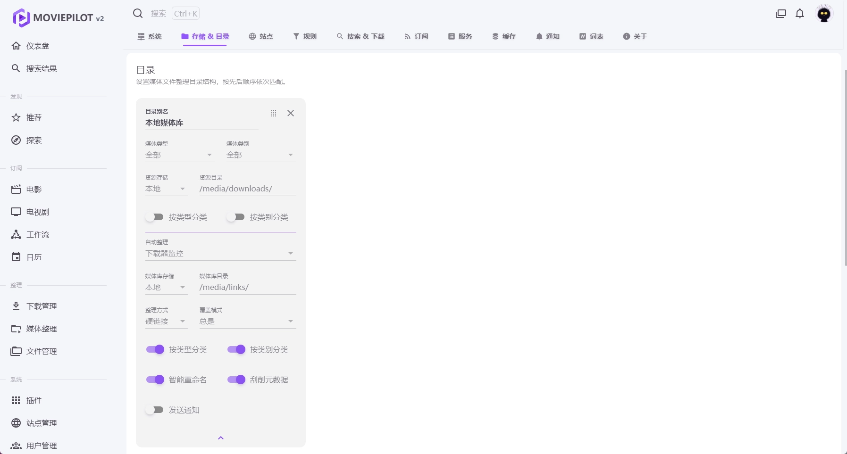Switch to 规则 settings tab
The width and height of the screenshot is (847, 454).
coord(305,36)
